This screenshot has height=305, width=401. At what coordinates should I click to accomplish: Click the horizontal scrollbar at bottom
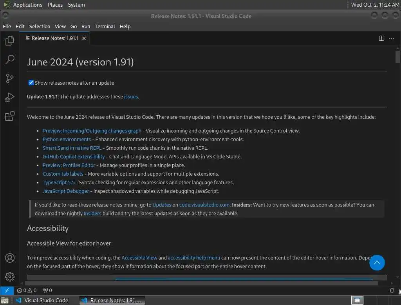202,283
